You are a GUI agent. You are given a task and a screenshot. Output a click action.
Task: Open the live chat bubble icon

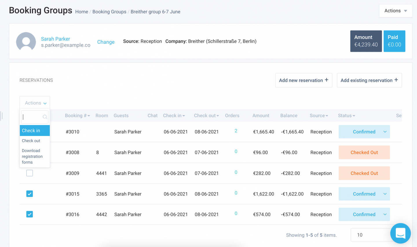click(400, 233)
